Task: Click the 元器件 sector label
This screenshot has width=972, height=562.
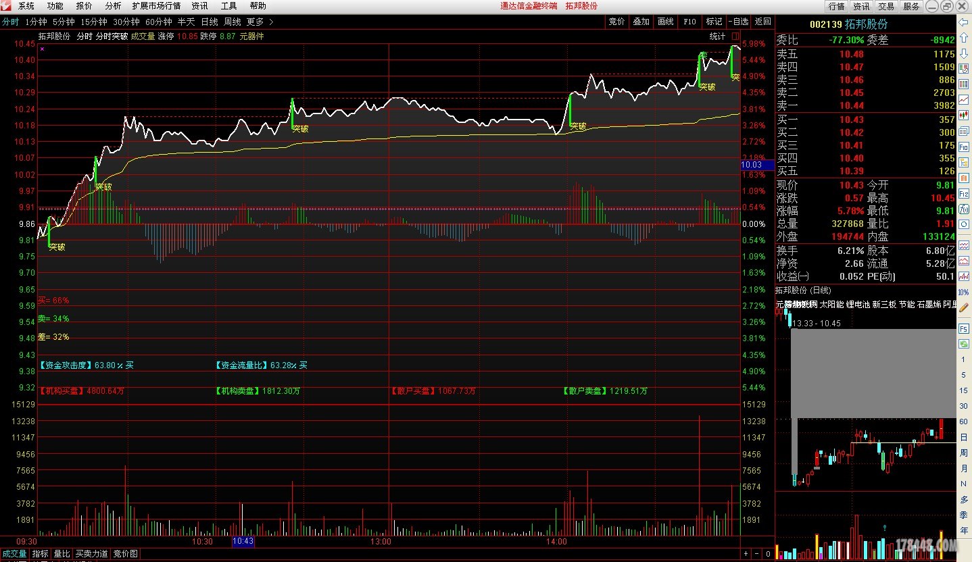Action: tap(251, 36)
